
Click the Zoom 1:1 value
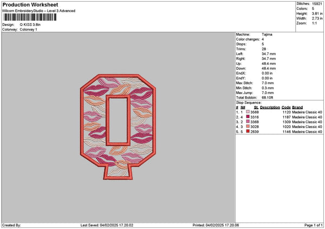click(x=314, y=23)
